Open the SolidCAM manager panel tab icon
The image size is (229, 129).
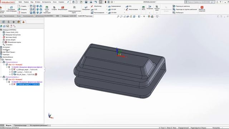point(23,22)
